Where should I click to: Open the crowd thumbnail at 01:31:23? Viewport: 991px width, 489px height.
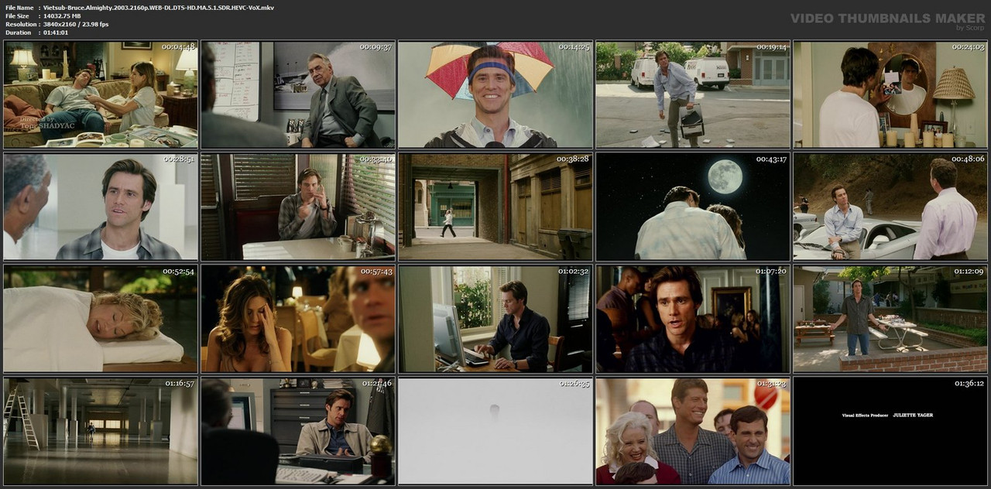[693, 431]
